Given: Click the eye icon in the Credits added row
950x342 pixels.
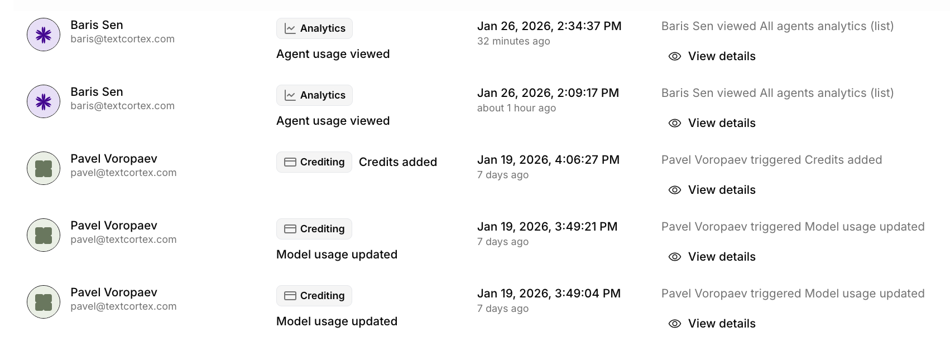Looking at the screenshot, I should coord(675,190).
